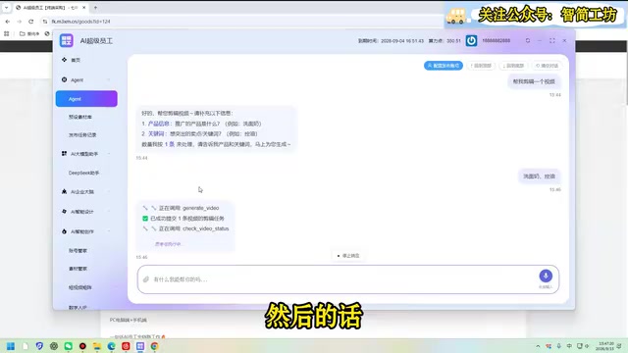Click the 产品信息 highlighted text
The width and height of the screenshot is (628, 353).
coord(159,124)
